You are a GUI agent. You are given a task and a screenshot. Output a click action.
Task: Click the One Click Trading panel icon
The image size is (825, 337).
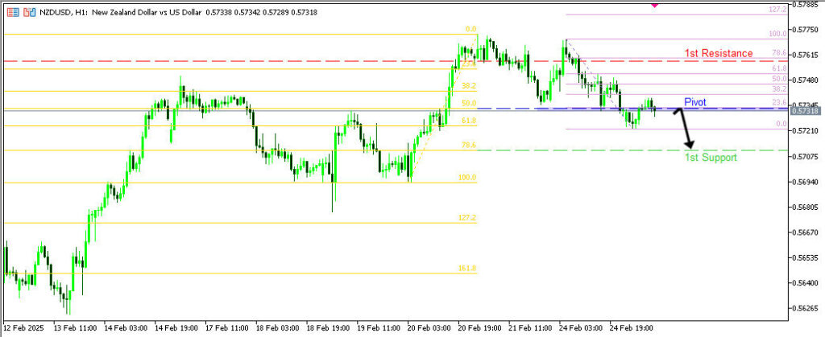tap(12, 14)
